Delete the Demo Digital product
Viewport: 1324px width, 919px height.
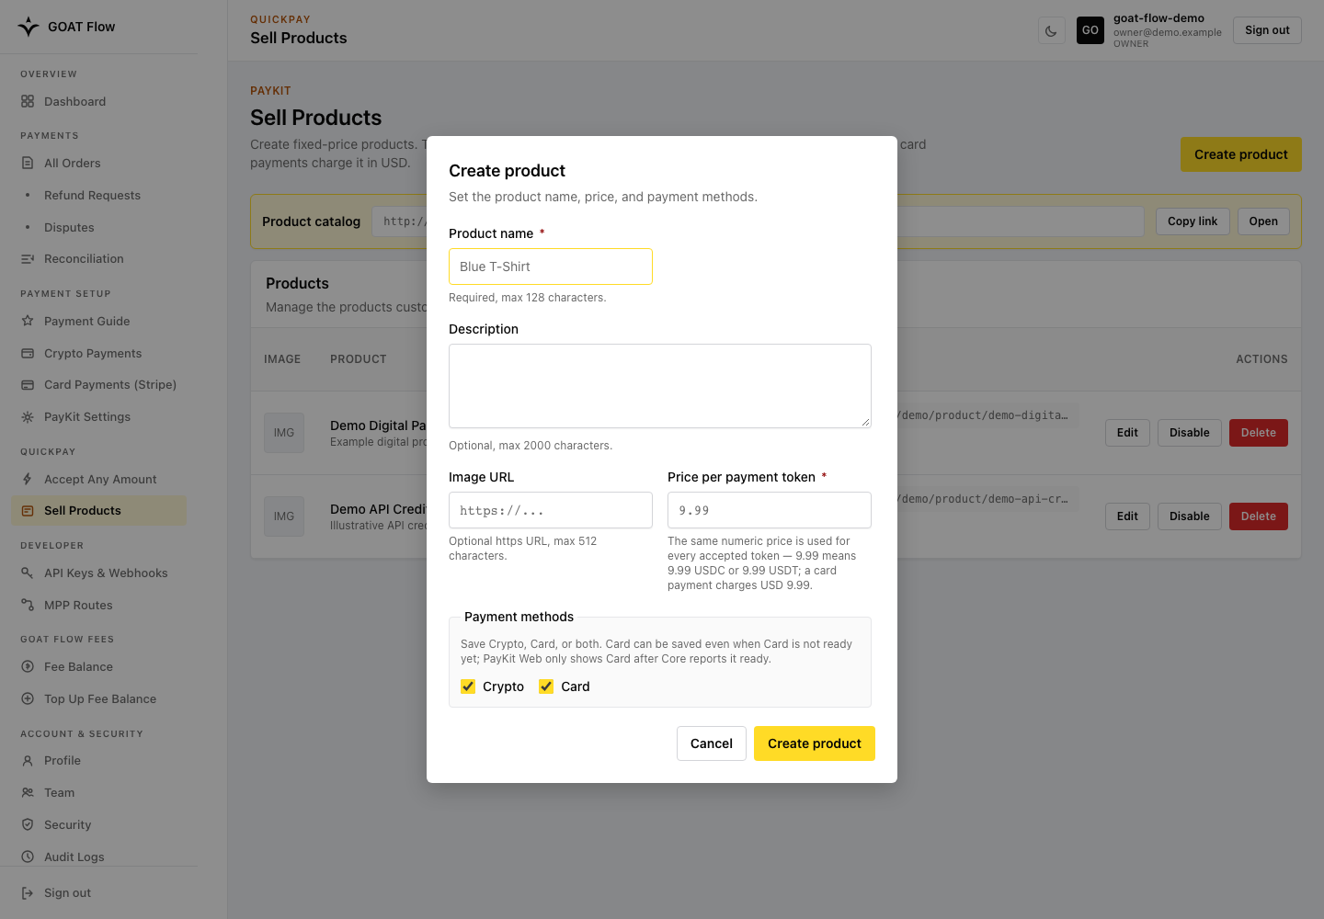coord(1259,433)
